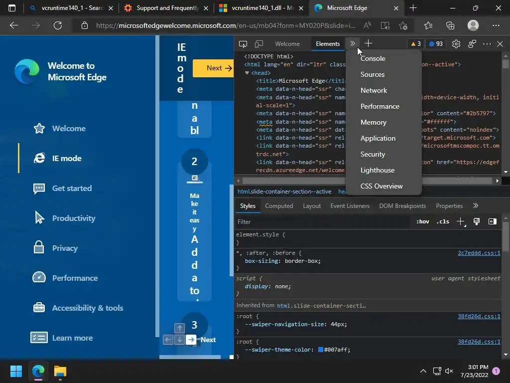510x383 pixels.
Task: Click the more tabs chevron beside Elements
Action: coord(353,44)
